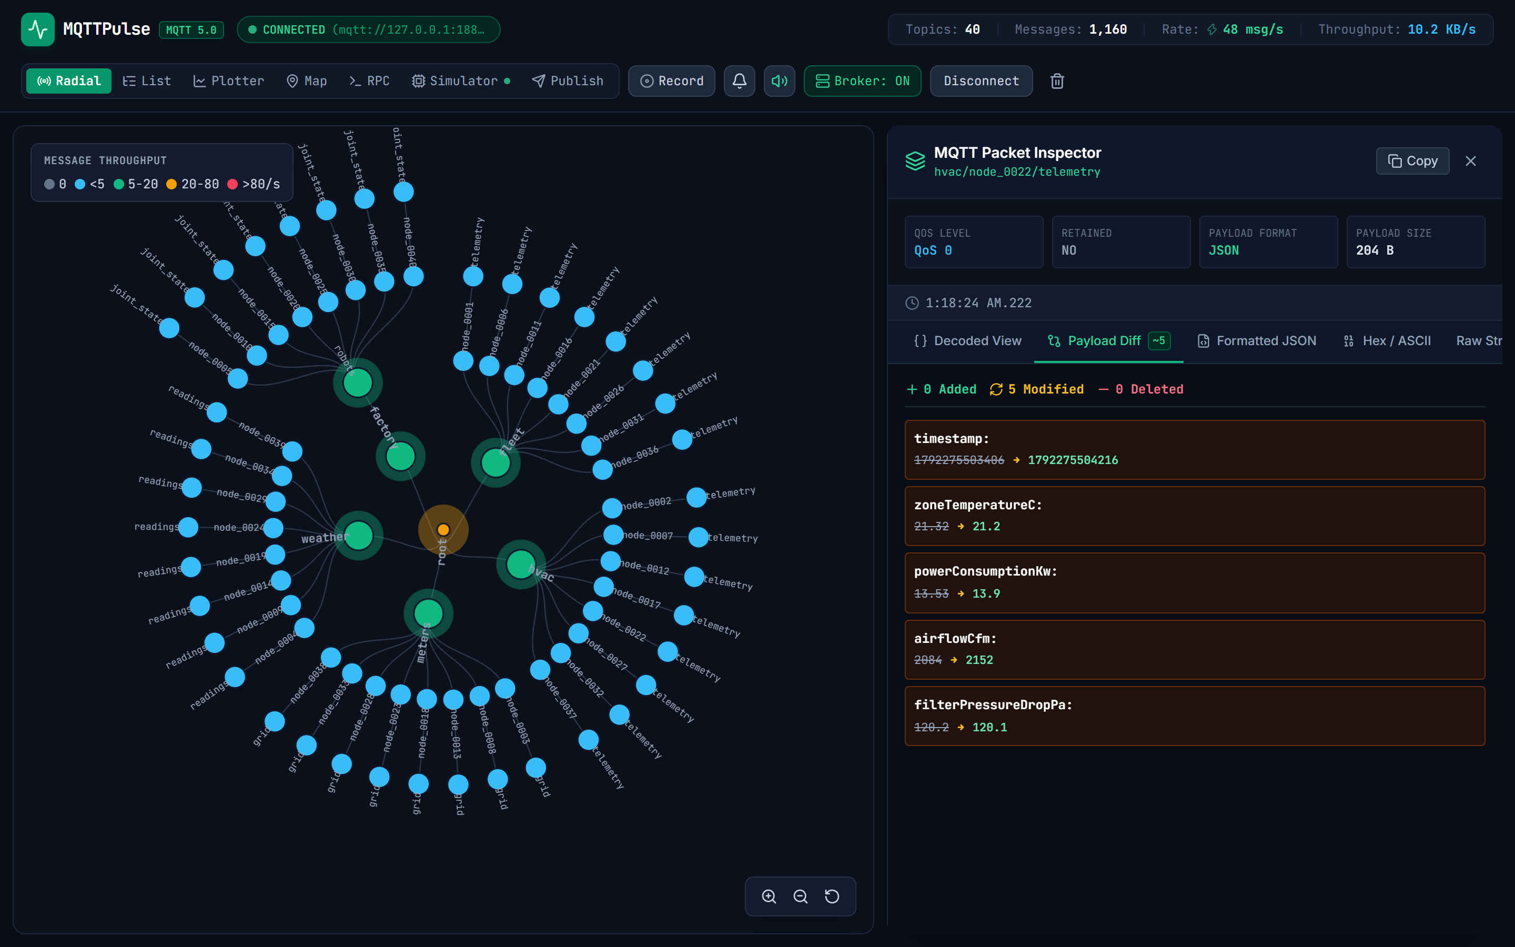Open the Map view

pyautogui.click(x=307, y=81)
